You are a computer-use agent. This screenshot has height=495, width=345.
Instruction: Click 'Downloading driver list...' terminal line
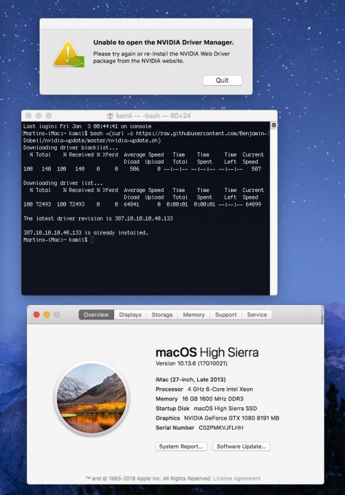(63, 183)
